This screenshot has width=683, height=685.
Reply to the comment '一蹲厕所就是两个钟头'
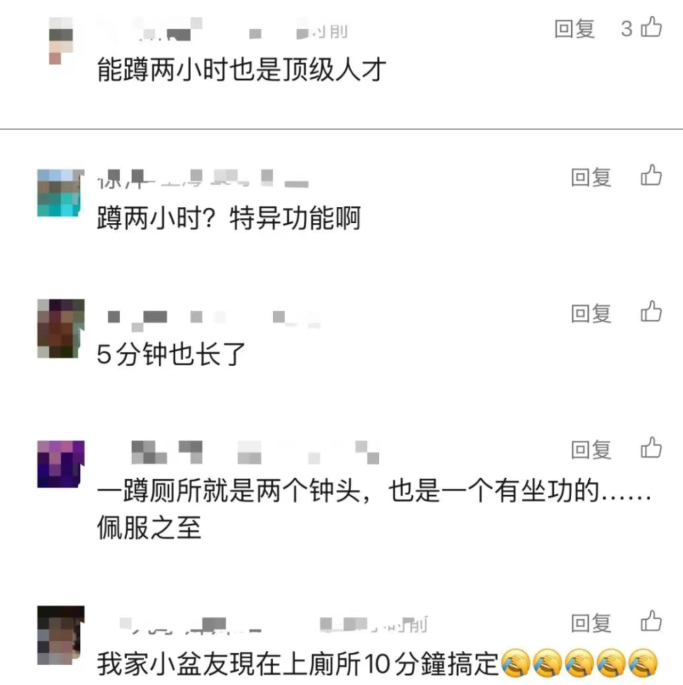pyautogui.click(x=591, y=450)
